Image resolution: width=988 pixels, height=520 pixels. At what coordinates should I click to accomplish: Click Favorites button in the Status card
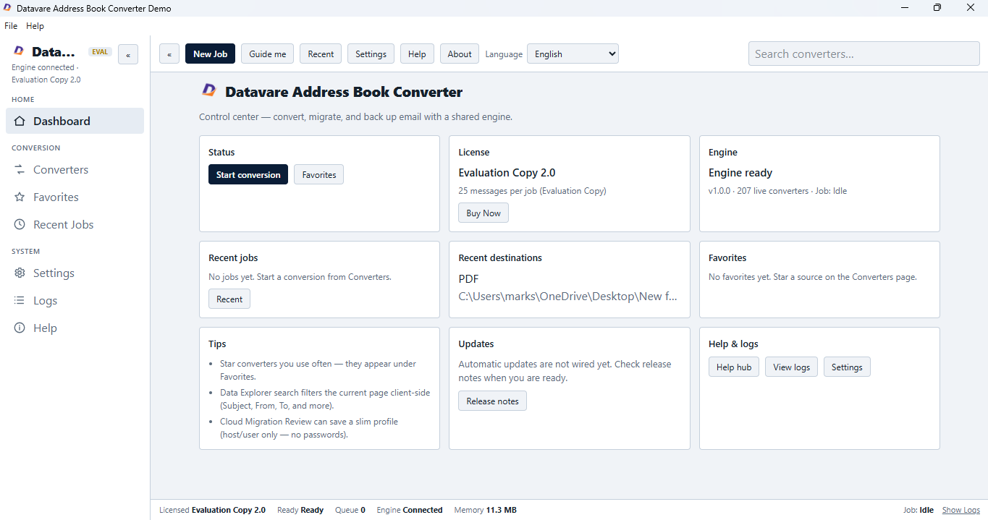pyautogui.click(x=319, y=174)
